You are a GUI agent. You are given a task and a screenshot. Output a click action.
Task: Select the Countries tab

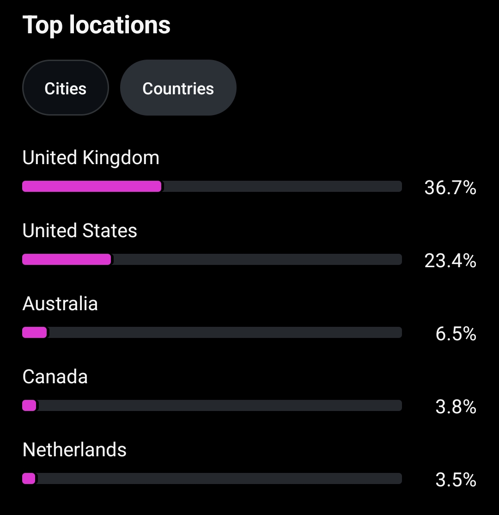[178, 88]
